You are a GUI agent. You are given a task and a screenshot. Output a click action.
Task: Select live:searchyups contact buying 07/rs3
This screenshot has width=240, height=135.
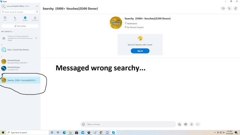[x=20, y=68]
